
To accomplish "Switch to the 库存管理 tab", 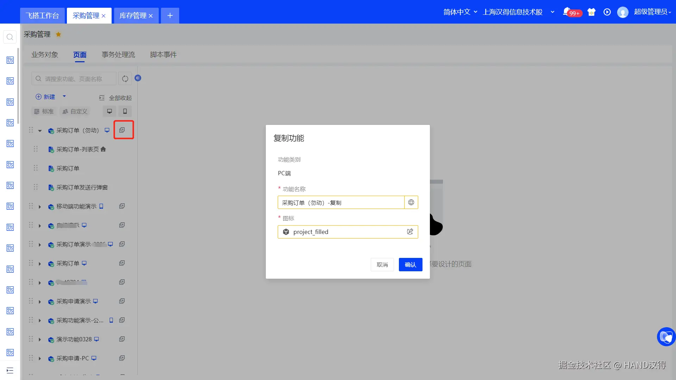I will point(133,15).
